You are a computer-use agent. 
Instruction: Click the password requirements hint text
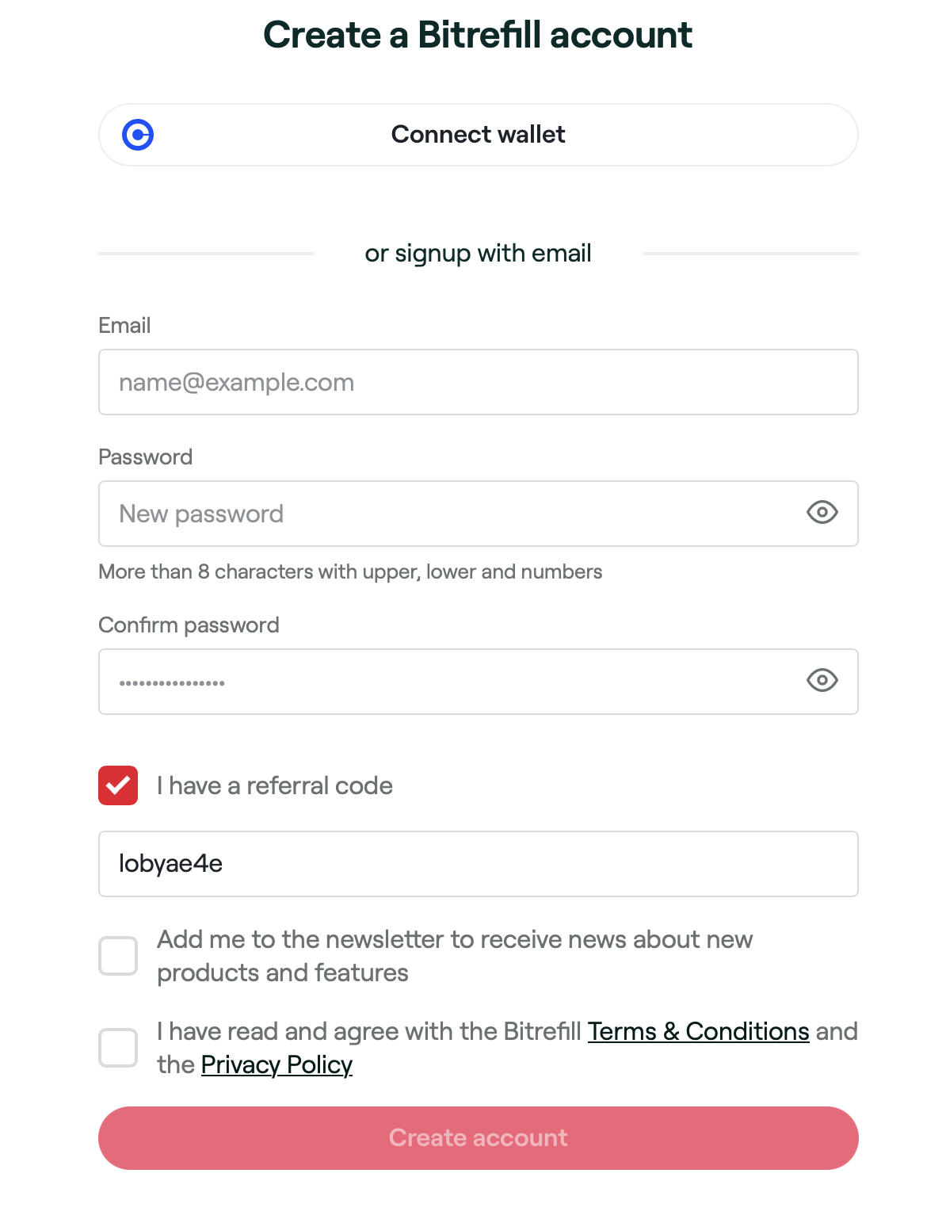pos(349,571)
